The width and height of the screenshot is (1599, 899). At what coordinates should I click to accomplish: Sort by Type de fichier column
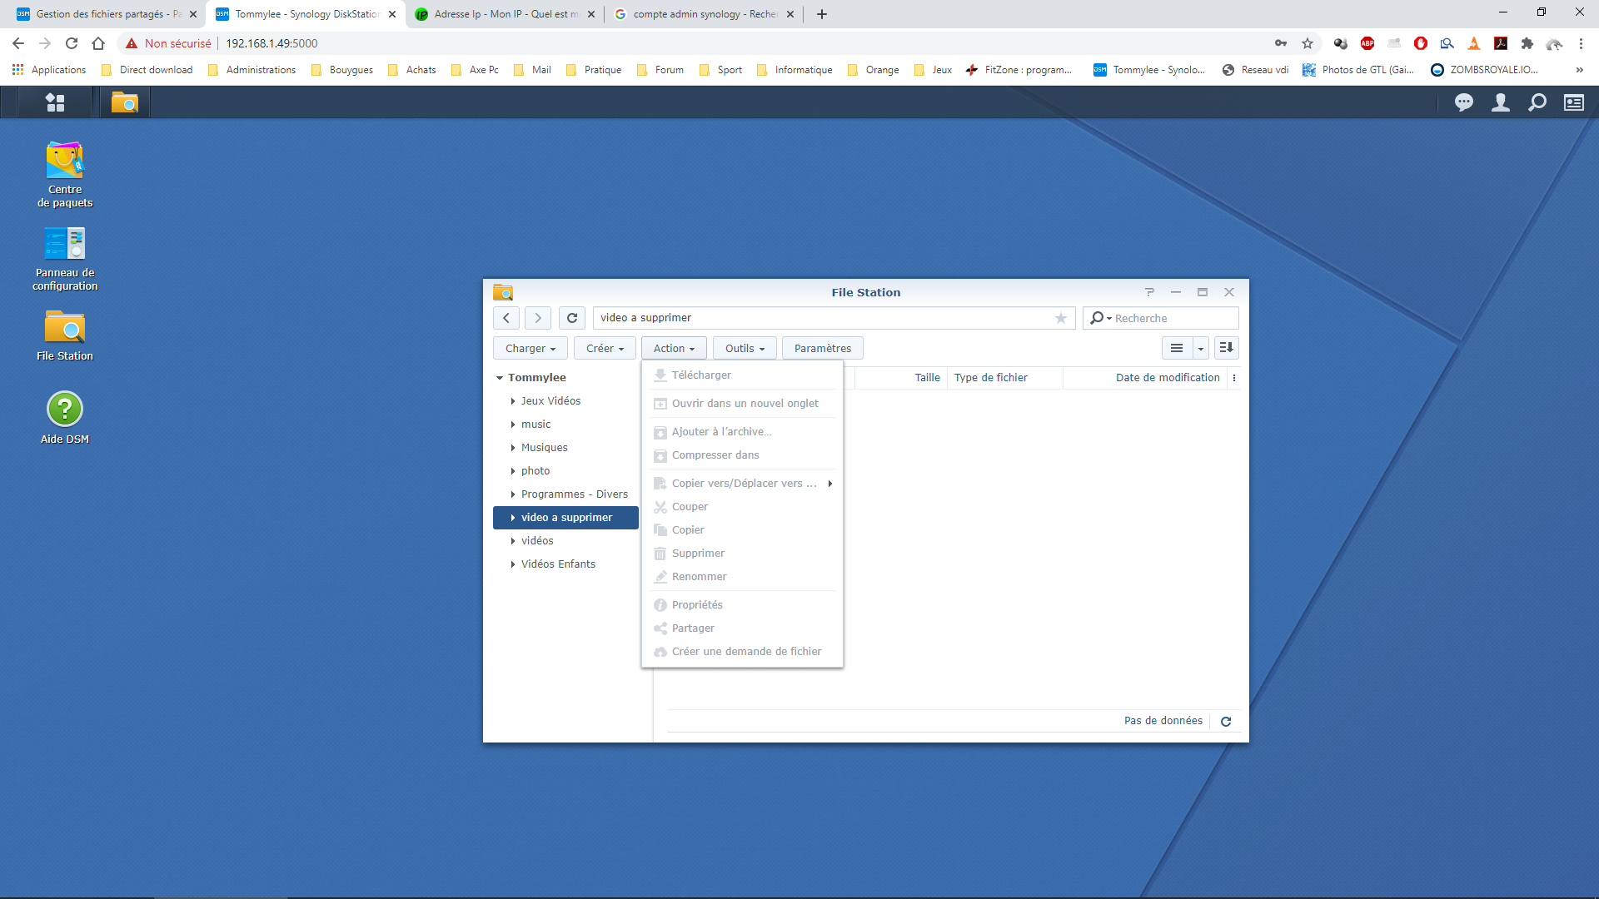point(1004,378)
